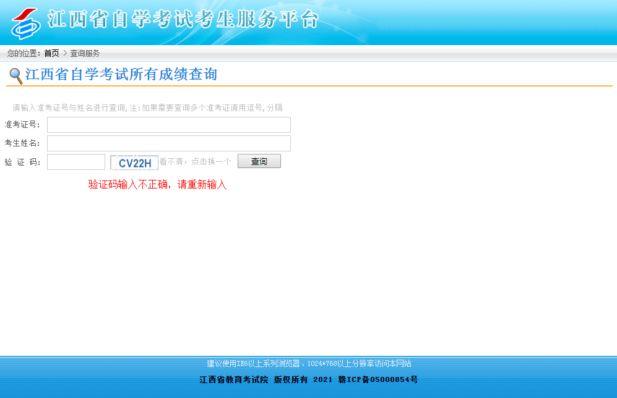
Task: Click the 考生姓名 field label
Action: click(x=22, y=143)
